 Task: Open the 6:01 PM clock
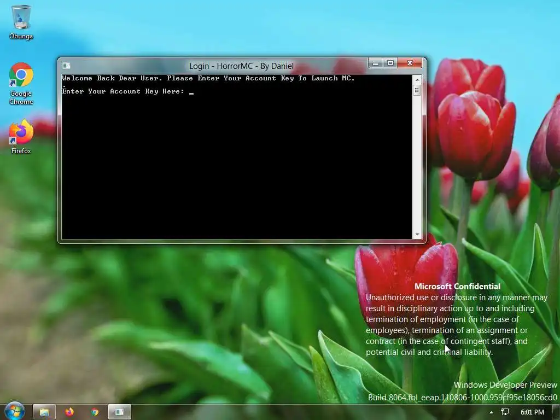tap(532, 412)
